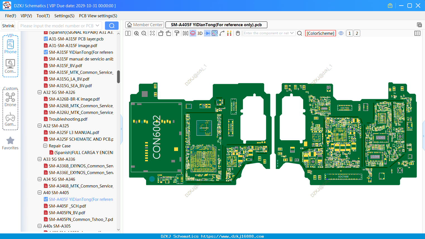Collapse Repair Case folder

(45, 146)
